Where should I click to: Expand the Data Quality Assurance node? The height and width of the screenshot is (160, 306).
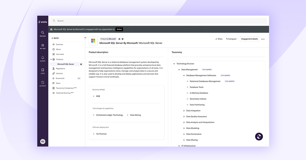coord(184,117)
